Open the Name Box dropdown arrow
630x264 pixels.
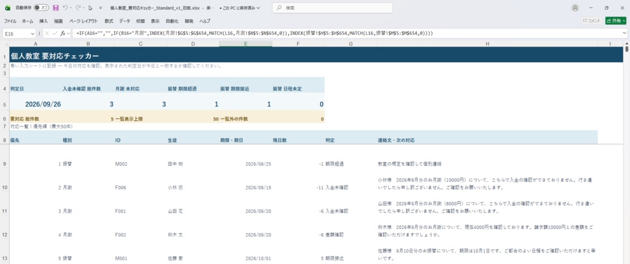tap(33, 34)
